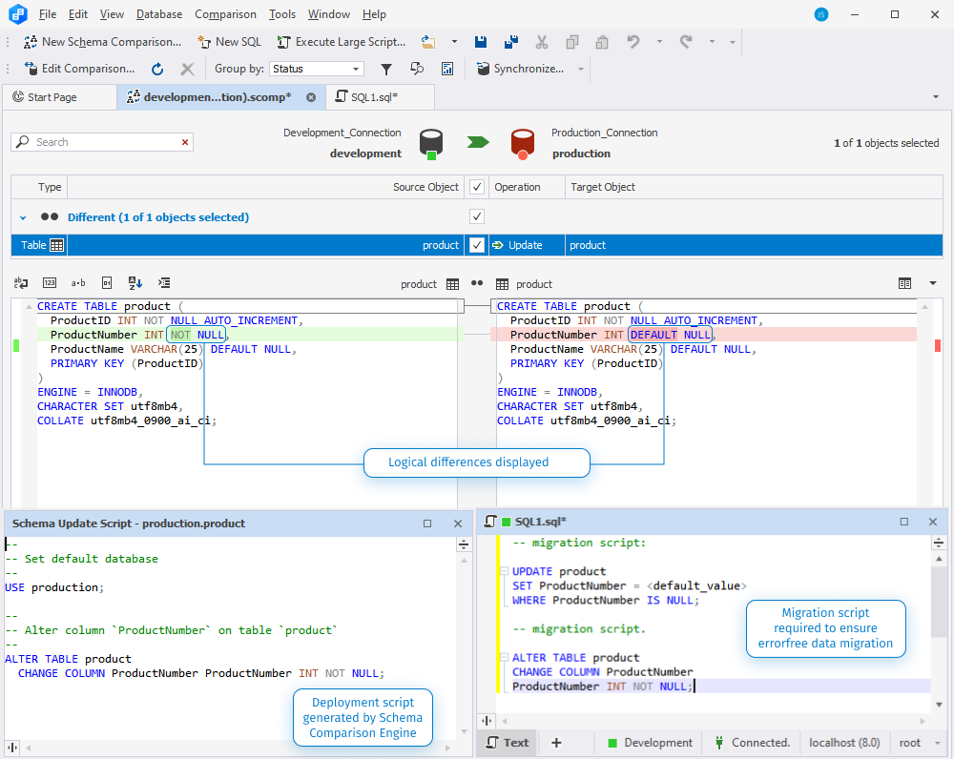The width and height of the screenshot is (954, 759).
Task: Click the green comparison direction arrow
Action: (478, 142)
